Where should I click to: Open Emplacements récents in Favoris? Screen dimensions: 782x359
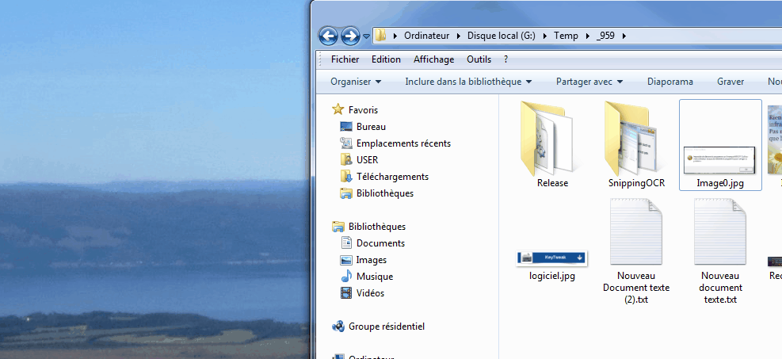403,143
